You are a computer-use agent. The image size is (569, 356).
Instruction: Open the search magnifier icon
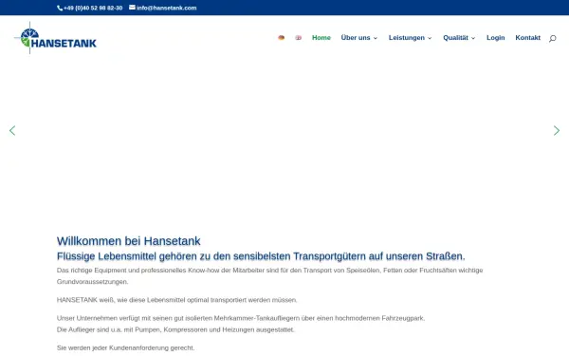pos(552,38)
